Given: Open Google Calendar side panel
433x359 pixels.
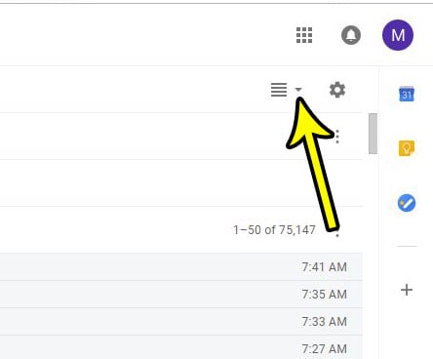Looking at the screenshot, I should (407, 94).
